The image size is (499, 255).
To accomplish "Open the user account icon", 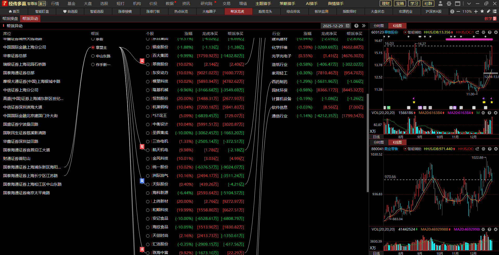I will tap(440, 4).
